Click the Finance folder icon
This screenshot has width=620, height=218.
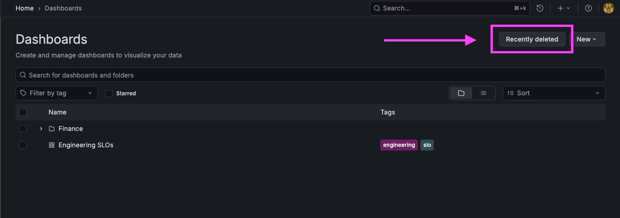pos(52,129)
